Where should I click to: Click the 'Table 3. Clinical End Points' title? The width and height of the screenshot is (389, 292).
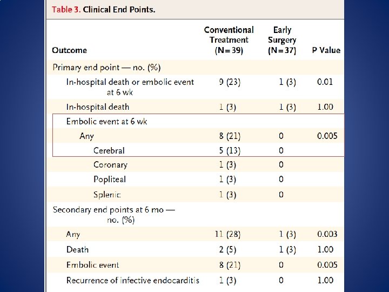click(103, 10)
